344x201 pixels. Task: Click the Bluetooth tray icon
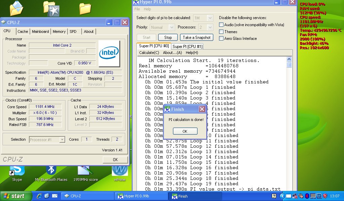(x=307, y=196)
